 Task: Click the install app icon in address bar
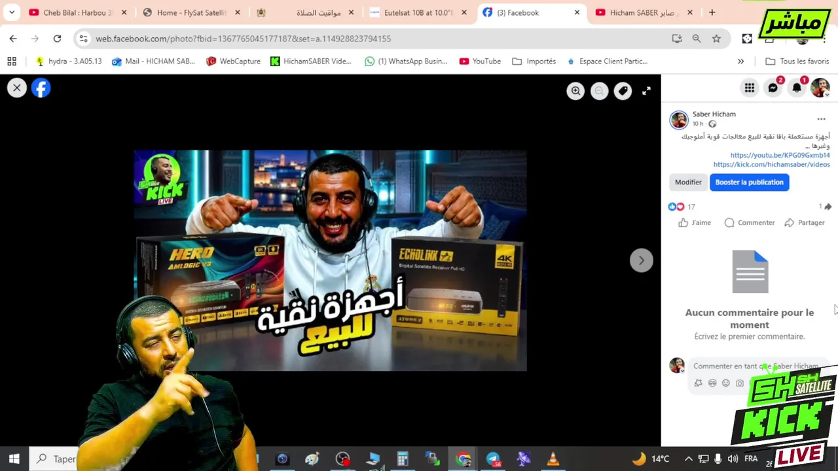coord(677,39)
